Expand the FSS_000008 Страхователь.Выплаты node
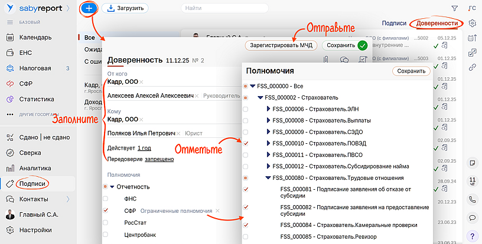 [x=268, y=120]
